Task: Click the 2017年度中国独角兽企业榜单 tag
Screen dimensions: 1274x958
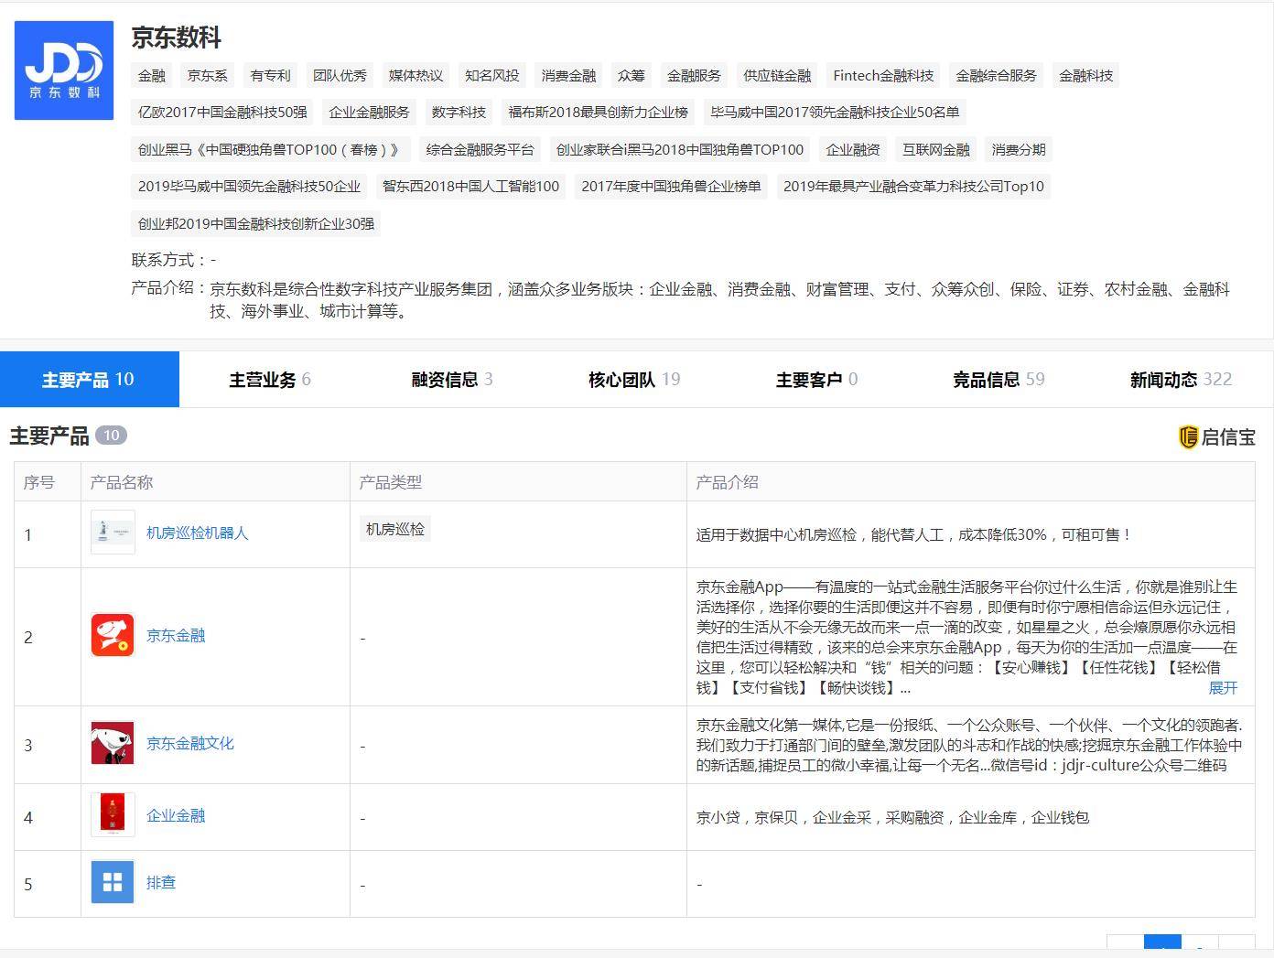Action: tap(671, 186)
